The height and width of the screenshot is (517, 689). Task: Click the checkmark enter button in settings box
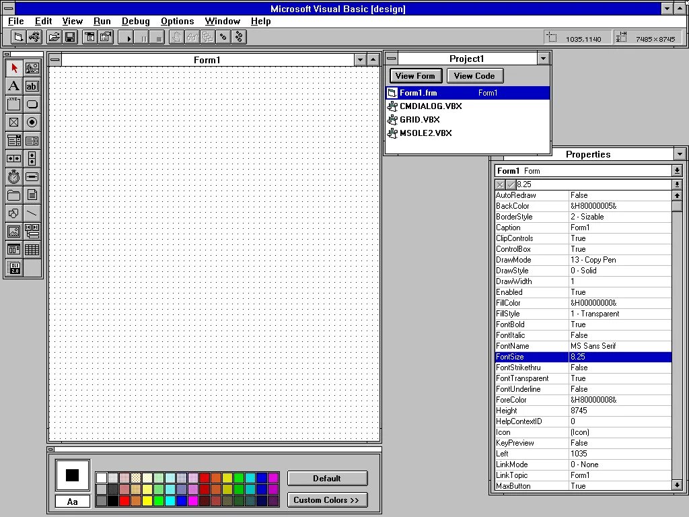(511, 184)
